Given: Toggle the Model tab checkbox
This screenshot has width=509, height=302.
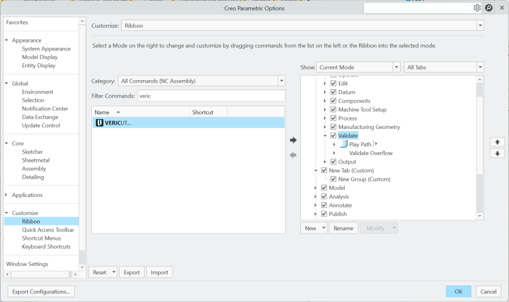Looking at the screenshot, I should [324, 187].
